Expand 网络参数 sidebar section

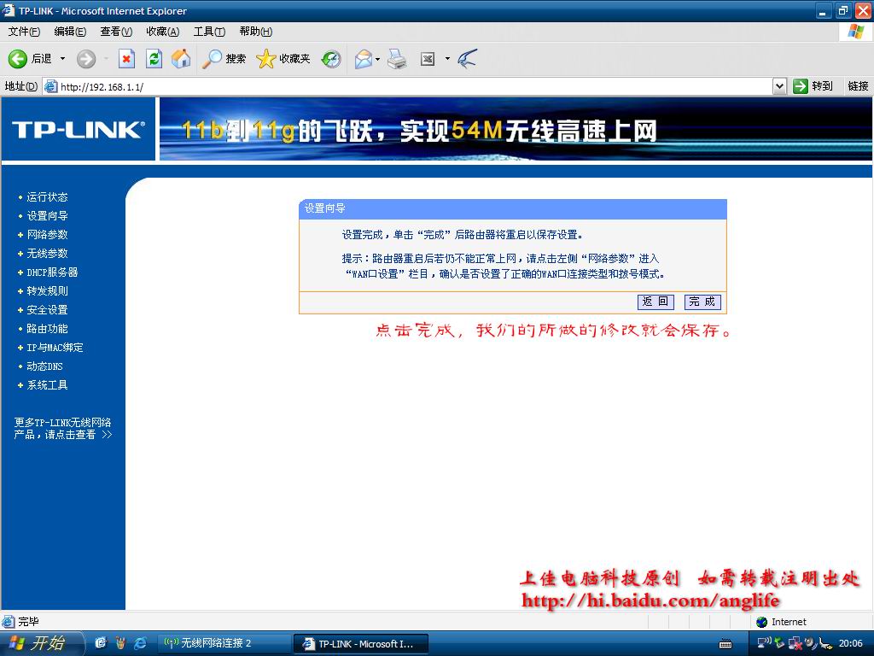[48, 234]
